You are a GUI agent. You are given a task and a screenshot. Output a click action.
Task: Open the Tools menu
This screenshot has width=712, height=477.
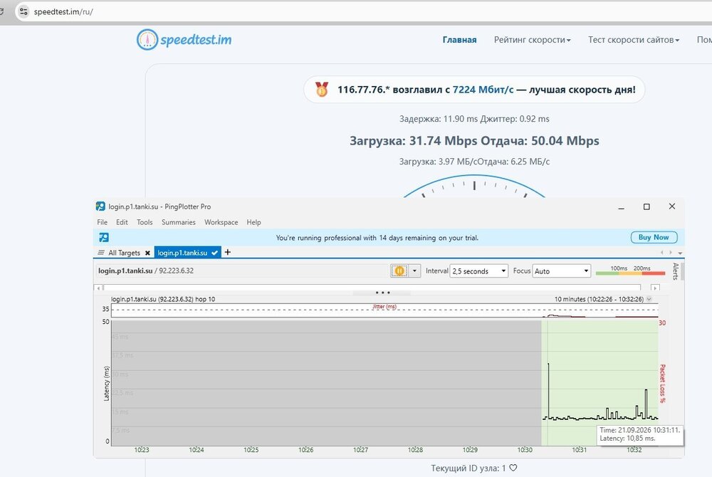[x=145, y=222]
